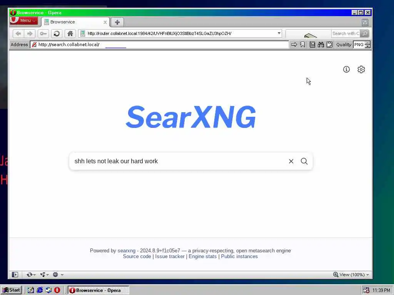Click notepad-style quick launch icon
This screenshot has height=295, width=394.
pyautogui.click(x=31, y=290)
